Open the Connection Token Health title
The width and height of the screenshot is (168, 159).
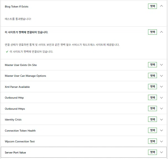[20, 131]
